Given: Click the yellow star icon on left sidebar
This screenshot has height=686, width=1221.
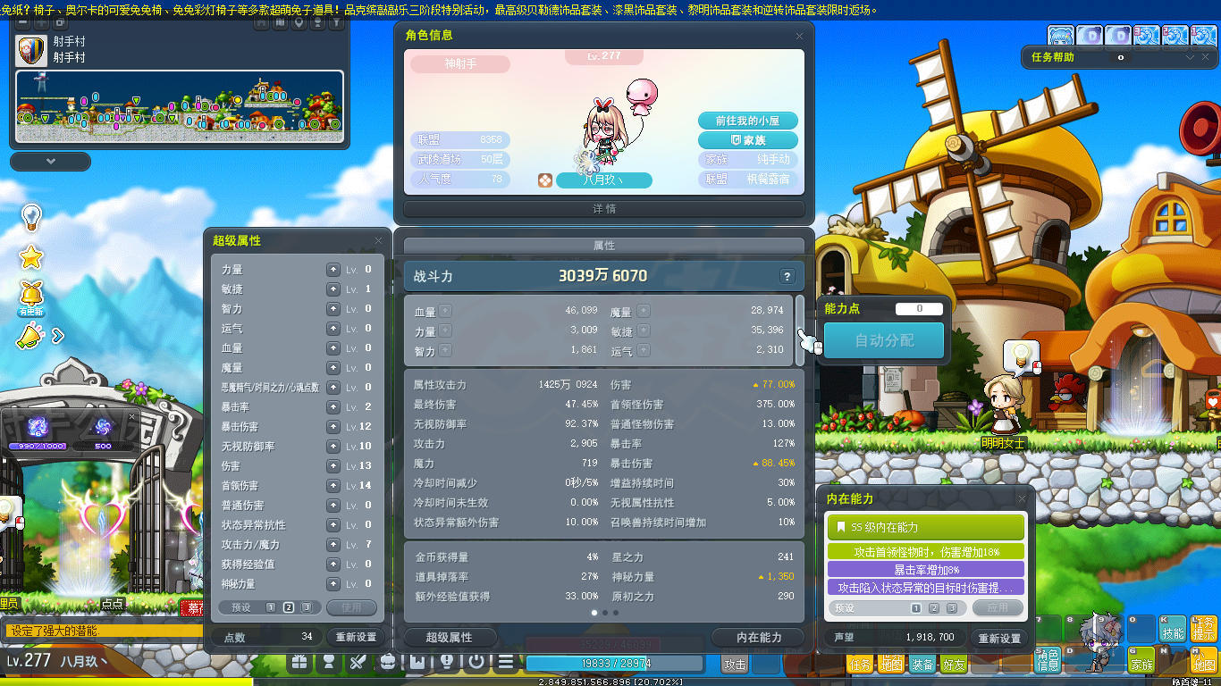Looking at the screenshot, I should click(x=31, y=258).
